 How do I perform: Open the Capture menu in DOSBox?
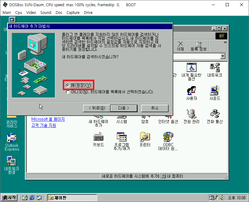click(73, 12)
